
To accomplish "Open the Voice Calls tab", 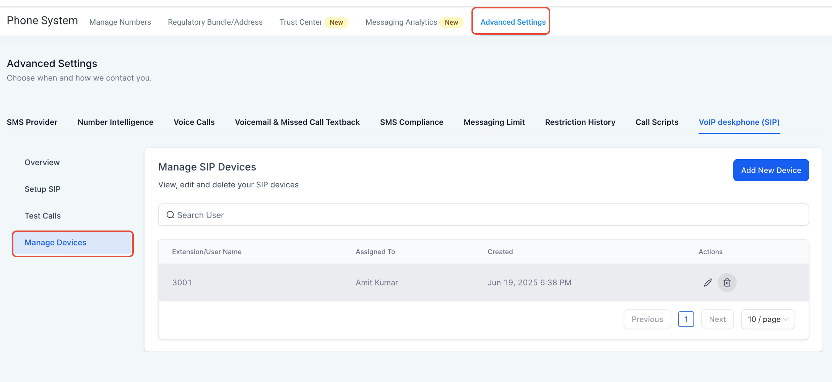I will [194, 122].
